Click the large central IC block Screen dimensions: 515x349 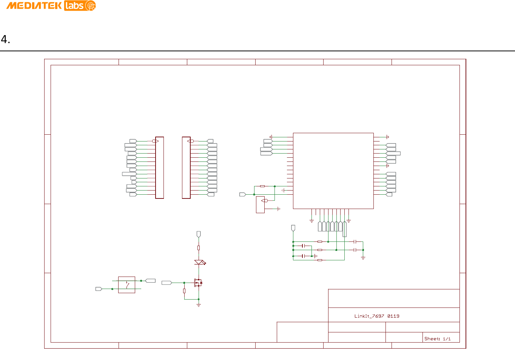333,171
